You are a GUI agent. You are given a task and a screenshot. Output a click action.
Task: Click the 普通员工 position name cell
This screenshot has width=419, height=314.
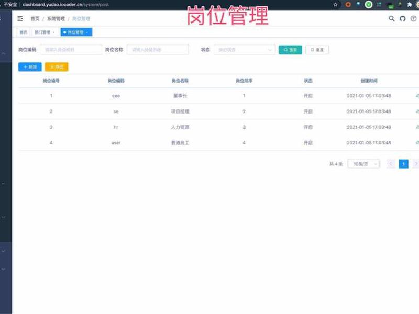(x=180, y=143)
